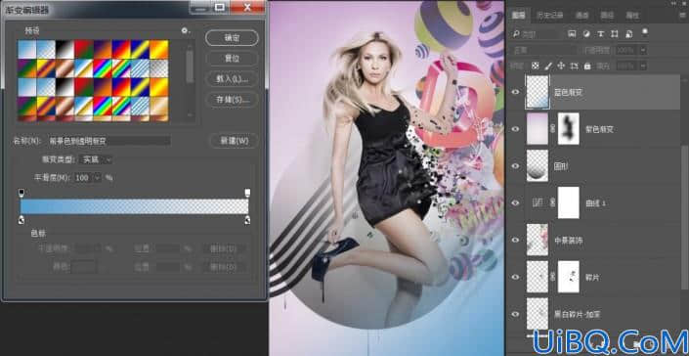Click the lock all padlock icon
Viewport: 689px width, 356px height.
[x=587, y=66]
